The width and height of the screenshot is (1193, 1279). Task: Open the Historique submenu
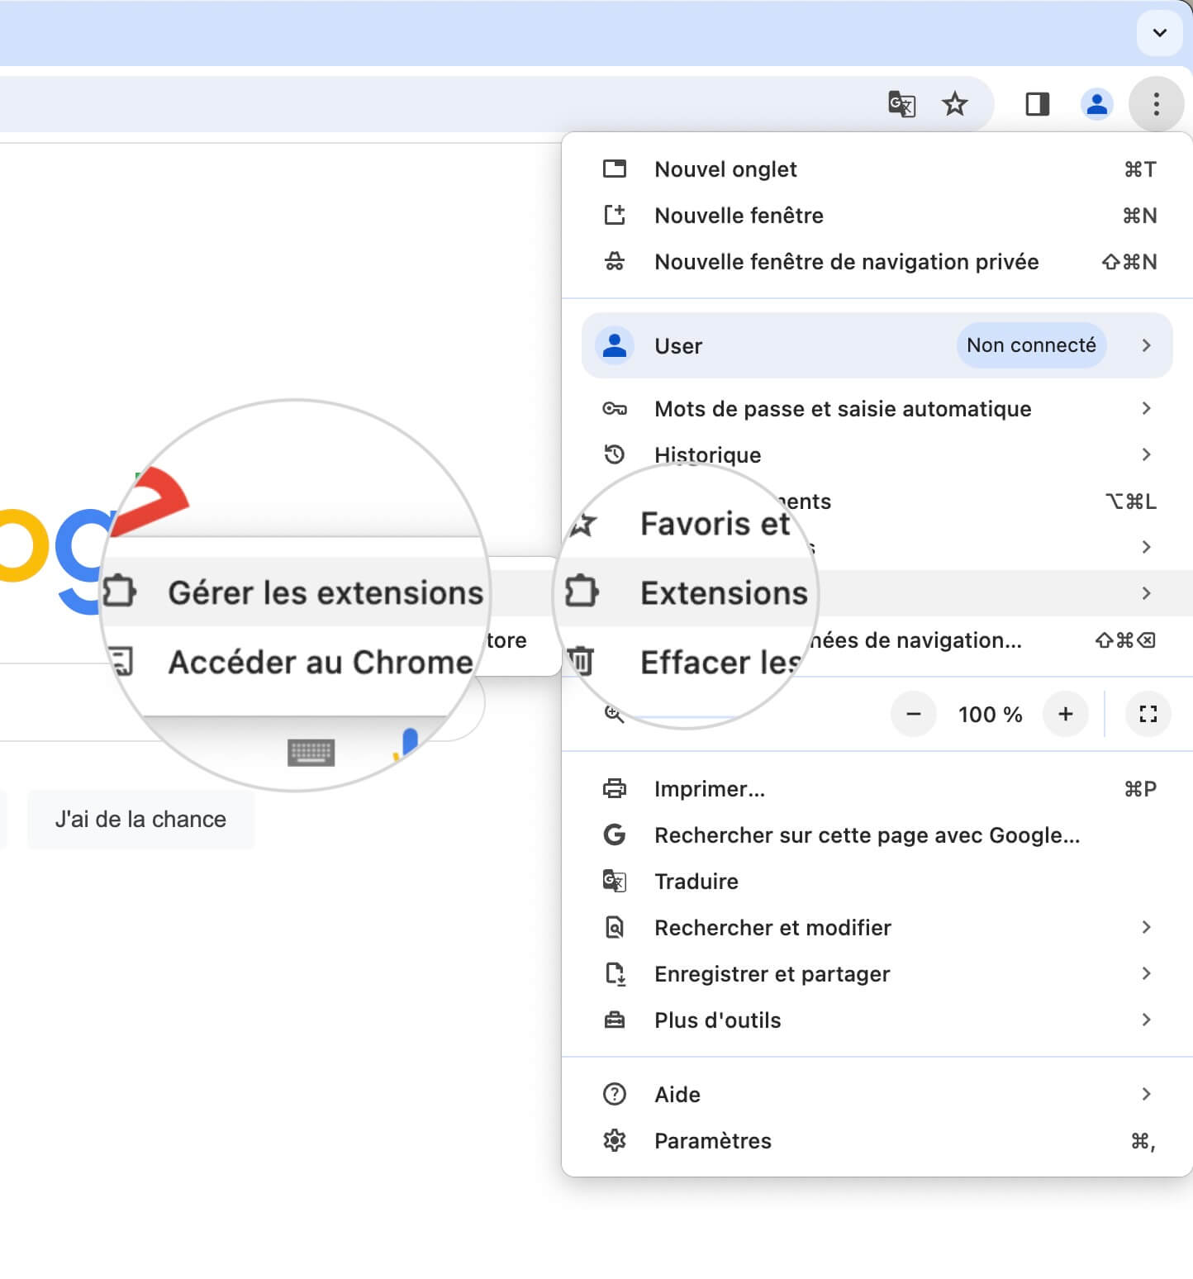(x=877, y=455)
